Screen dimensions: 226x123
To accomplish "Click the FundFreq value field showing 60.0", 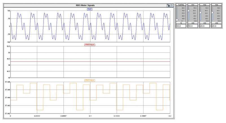I will point(181,26).
